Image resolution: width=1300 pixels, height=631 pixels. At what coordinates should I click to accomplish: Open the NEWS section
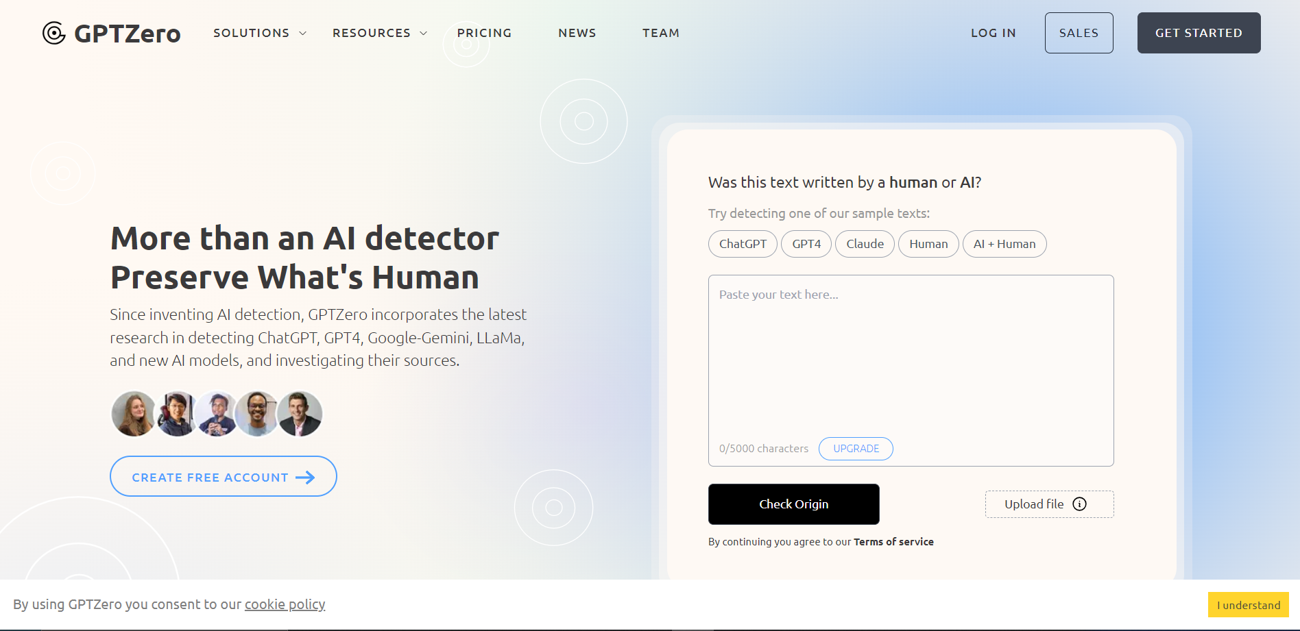click(x=577, y=32)
